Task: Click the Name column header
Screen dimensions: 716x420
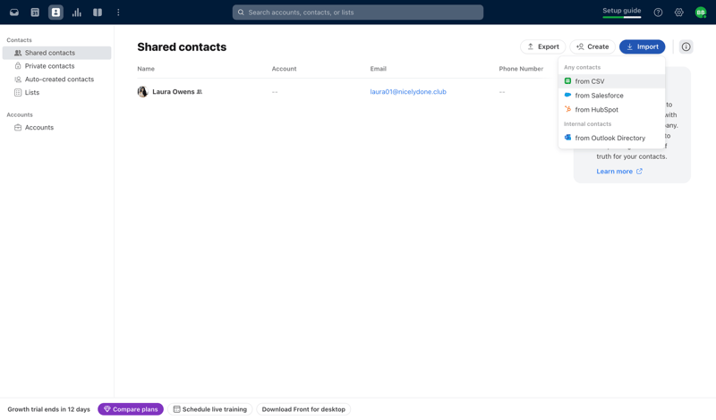Action: (x=146, y=69)
